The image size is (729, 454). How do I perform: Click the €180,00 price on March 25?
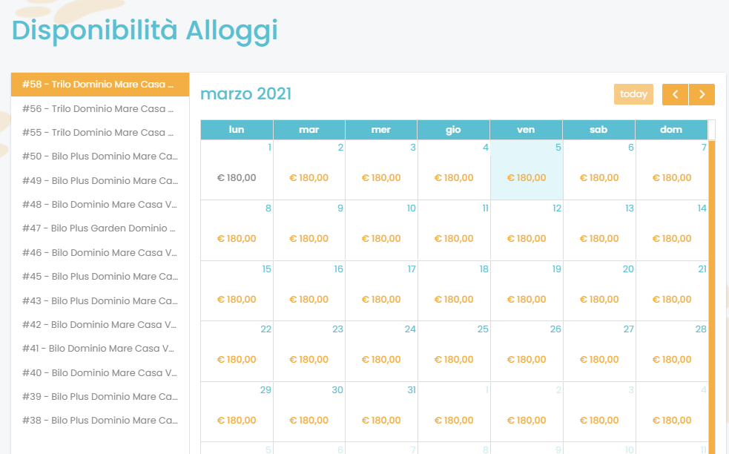[454, 360]
